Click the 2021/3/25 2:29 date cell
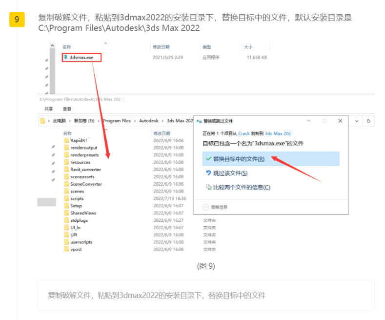The image size is (385, 320). [168, 58]
